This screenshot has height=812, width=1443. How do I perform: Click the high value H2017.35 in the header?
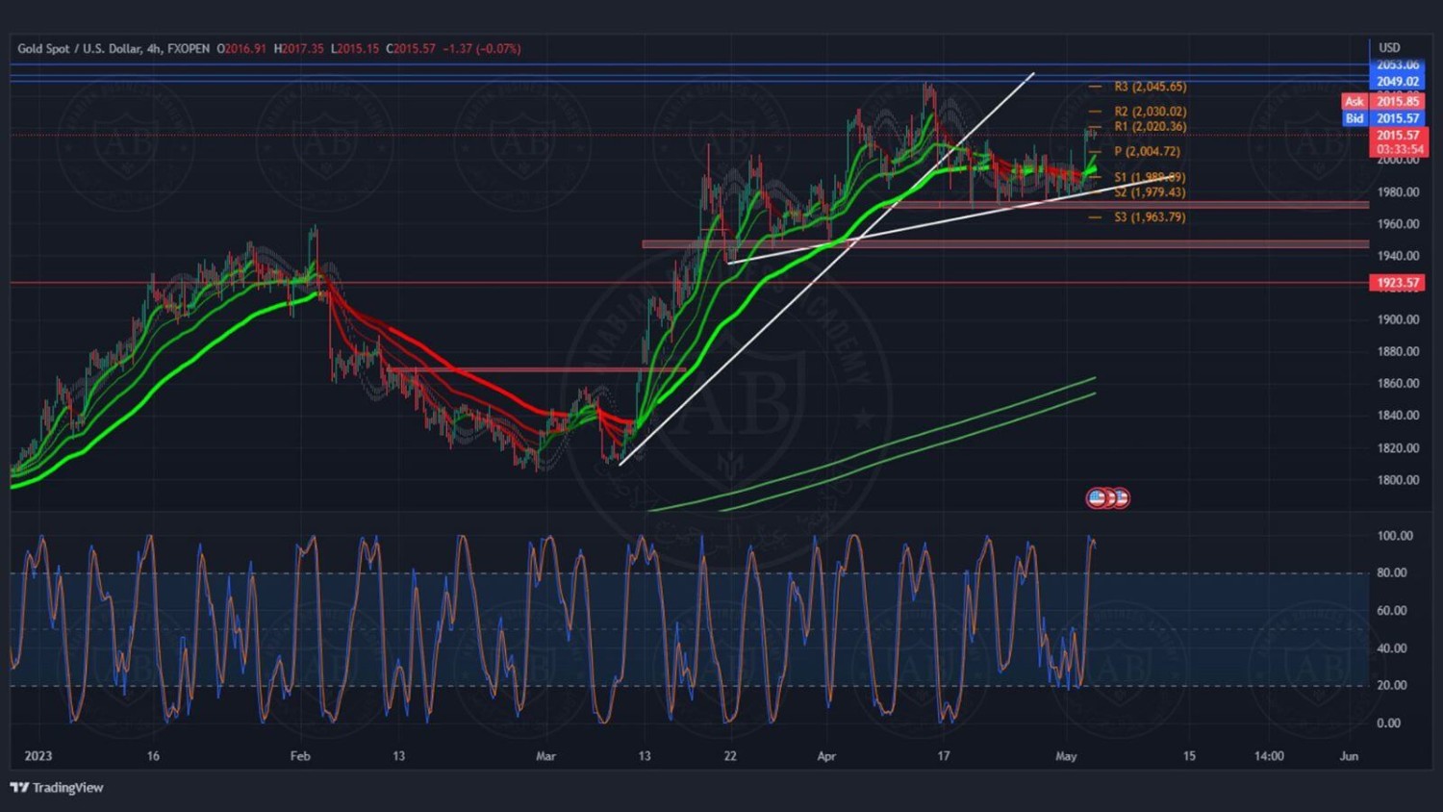click(298, 48)
